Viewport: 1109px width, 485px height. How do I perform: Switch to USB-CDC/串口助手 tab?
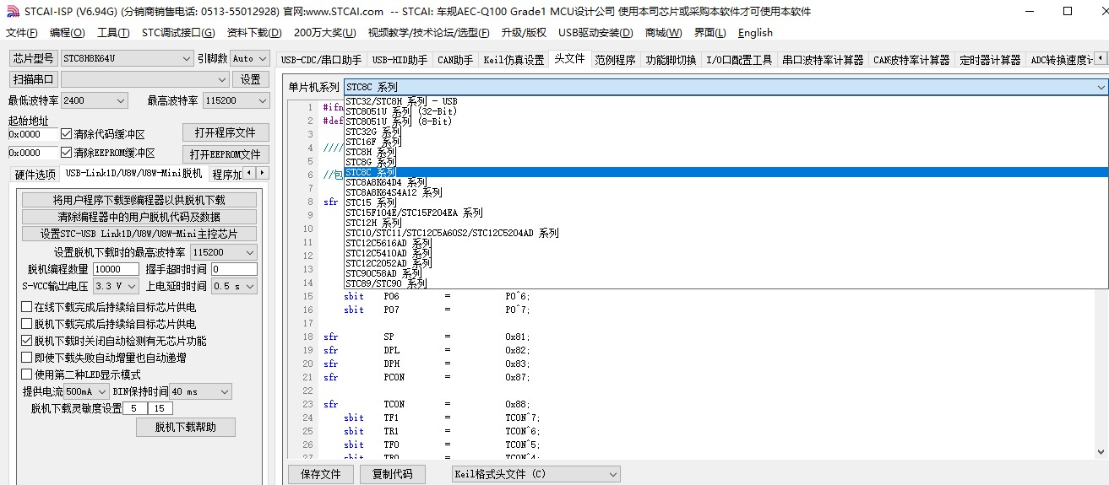(321, 60)
